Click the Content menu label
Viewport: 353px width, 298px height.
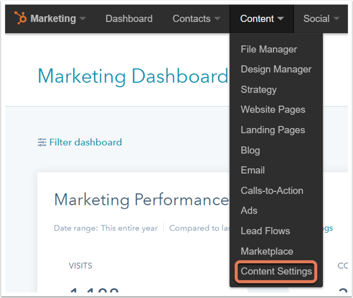coord(257,19)
